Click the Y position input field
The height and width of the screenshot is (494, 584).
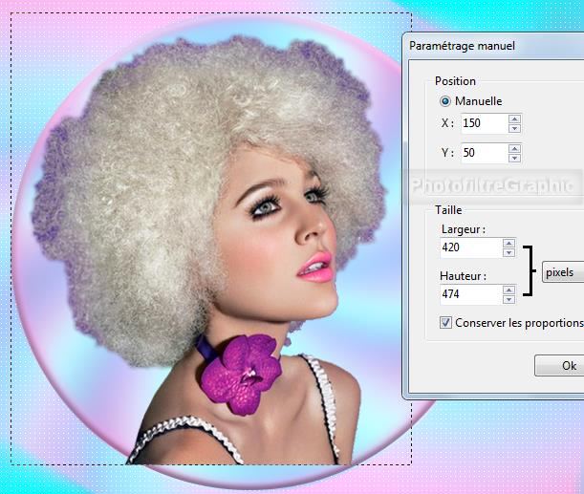[x=483, y=153]
